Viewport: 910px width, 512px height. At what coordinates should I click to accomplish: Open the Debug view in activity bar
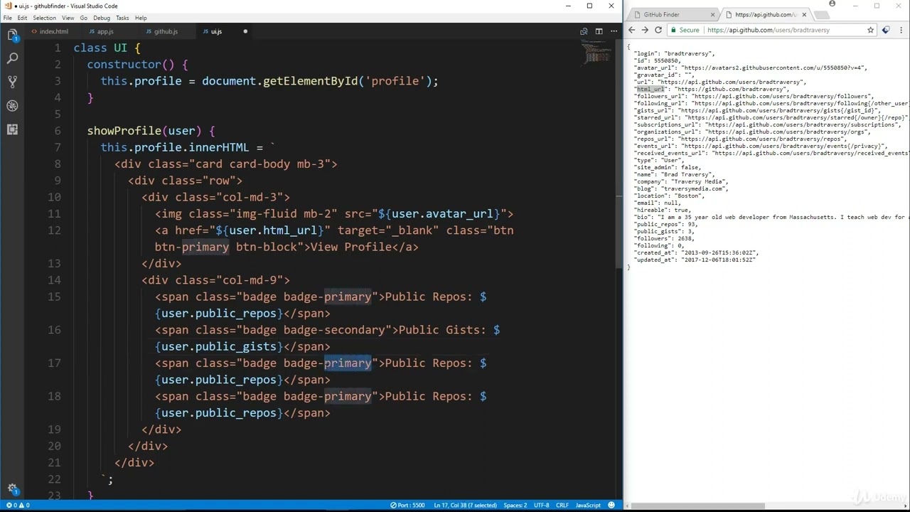[x=12, y=106]
